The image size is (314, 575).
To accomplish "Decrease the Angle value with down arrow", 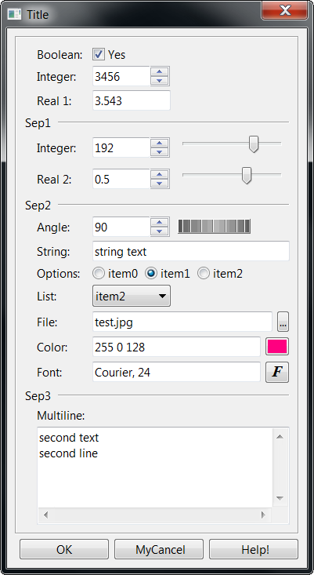I will click(160, 231).
